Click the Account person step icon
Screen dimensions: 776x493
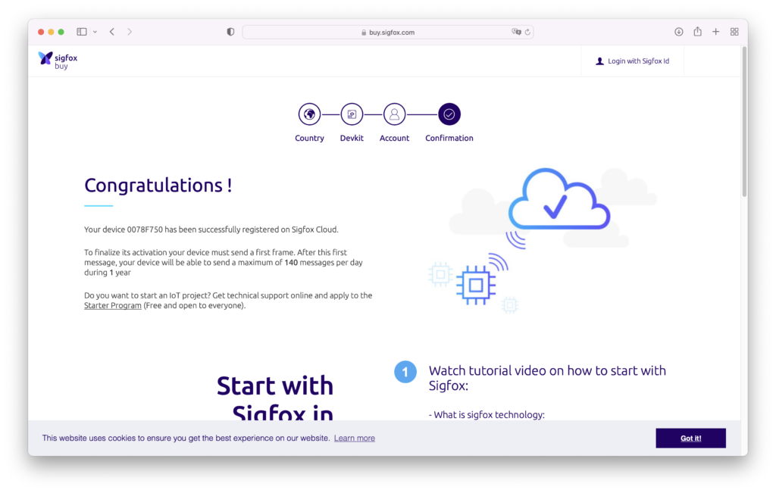394,114
